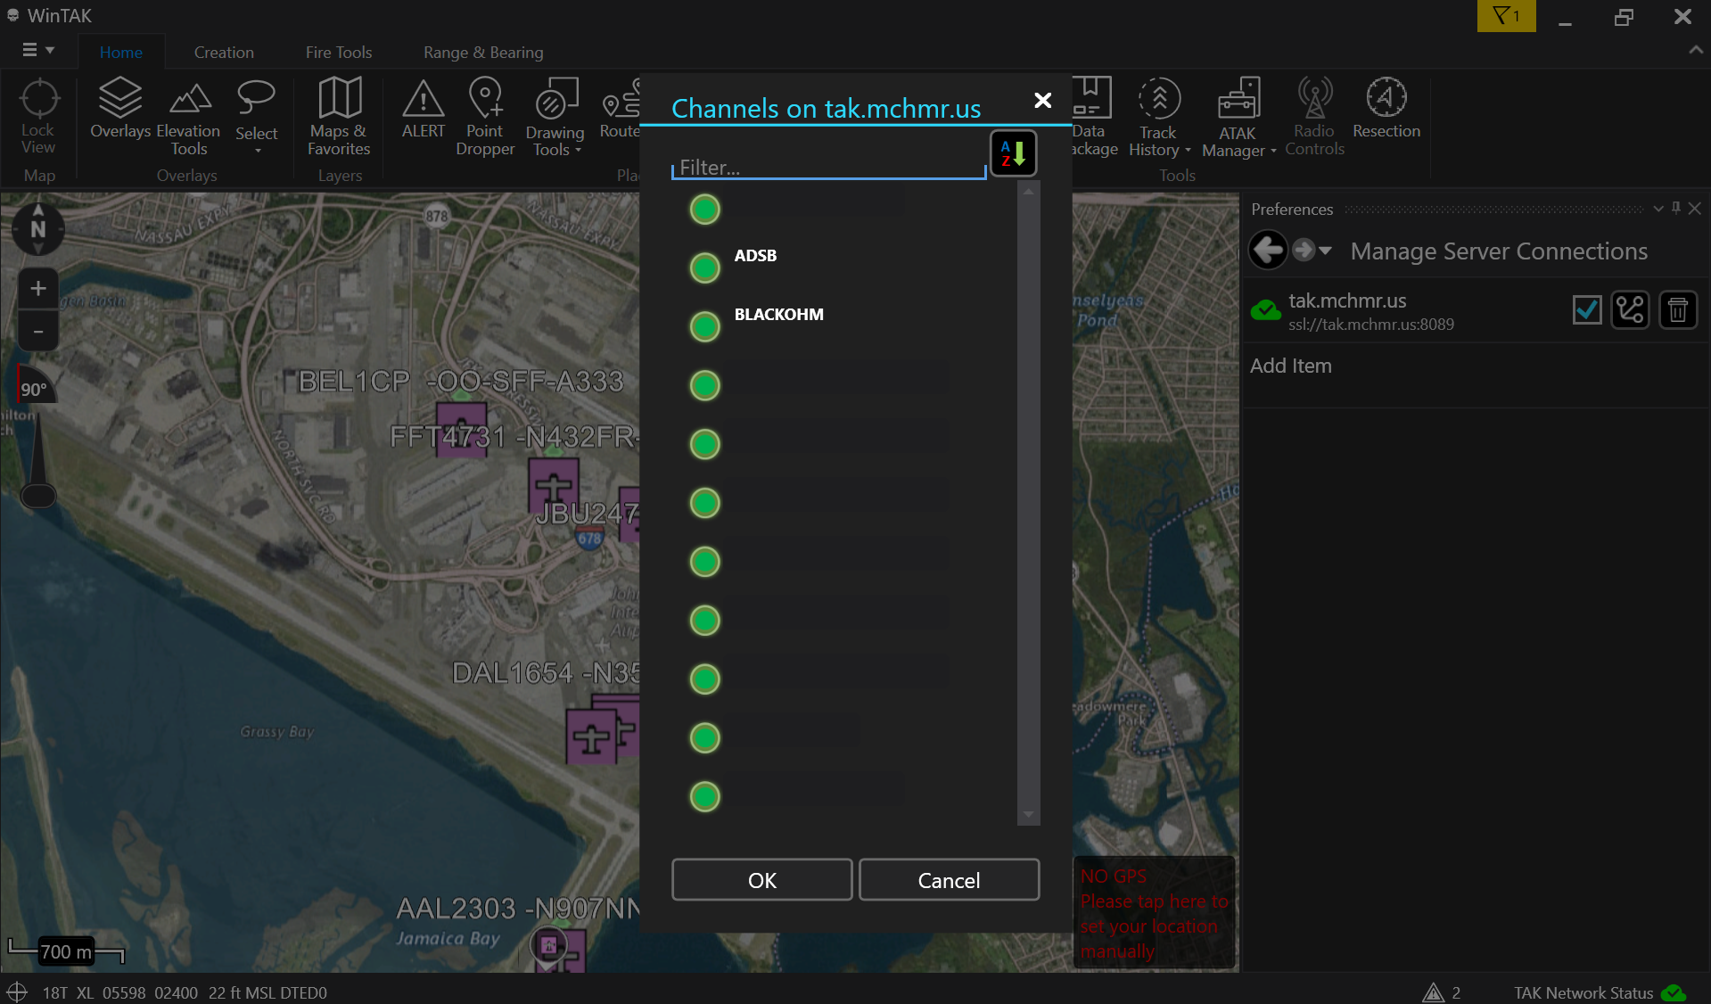Expand ATAK Manager dropdown arrow
Screen dimensions: 1711x1004
[1273, 152]
